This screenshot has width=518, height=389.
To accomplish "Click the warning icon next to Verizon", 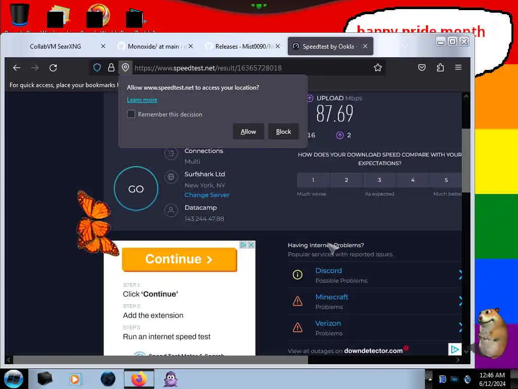I will [x=297, y=328].
